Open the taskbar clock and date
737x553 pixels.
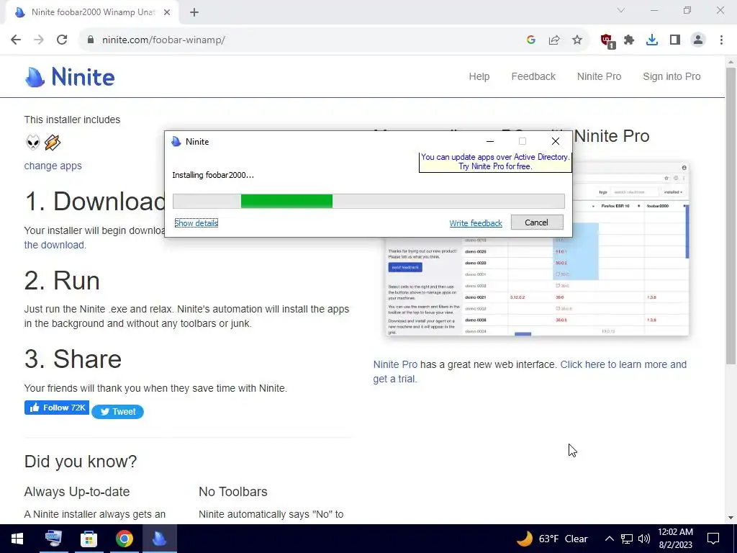point(675,539)
